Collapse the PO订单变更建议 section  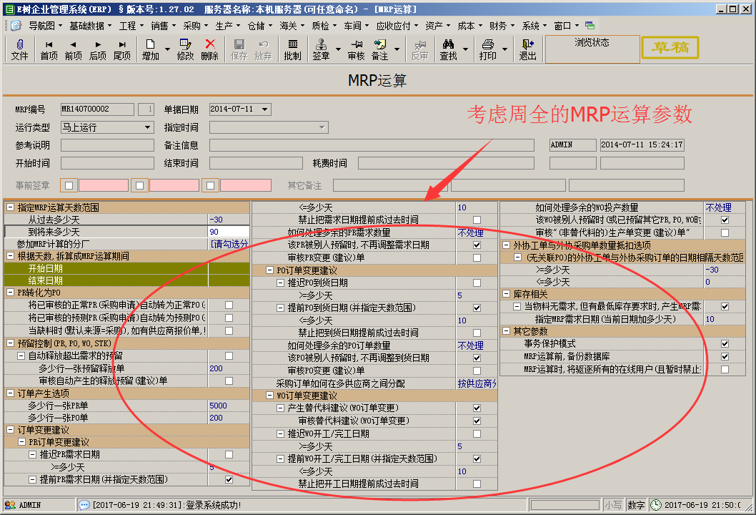tap(269, 270)
